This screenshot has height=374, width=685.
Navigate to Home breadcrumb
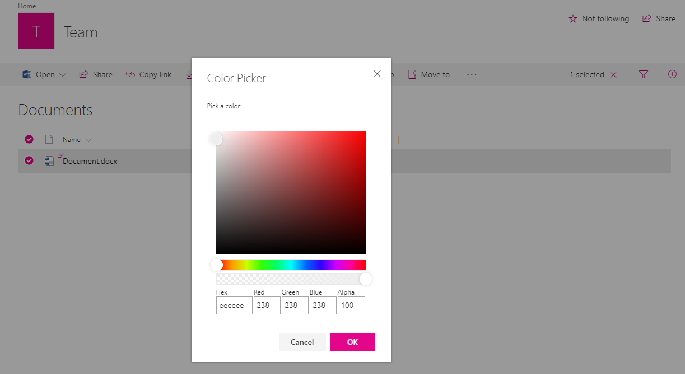(27, 6)
